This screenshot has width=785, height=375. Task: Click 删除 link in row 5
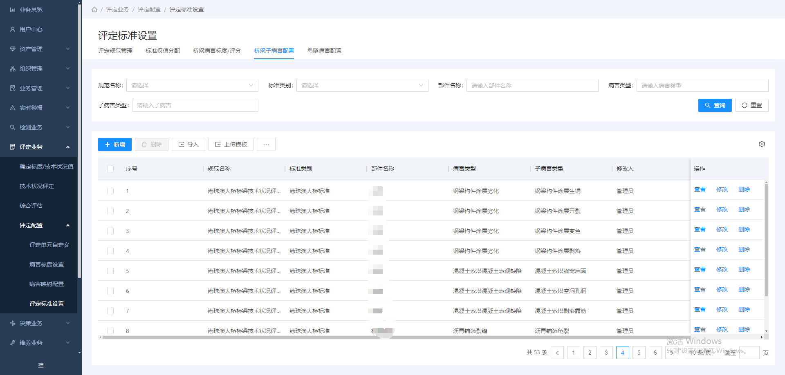[744, 269]
